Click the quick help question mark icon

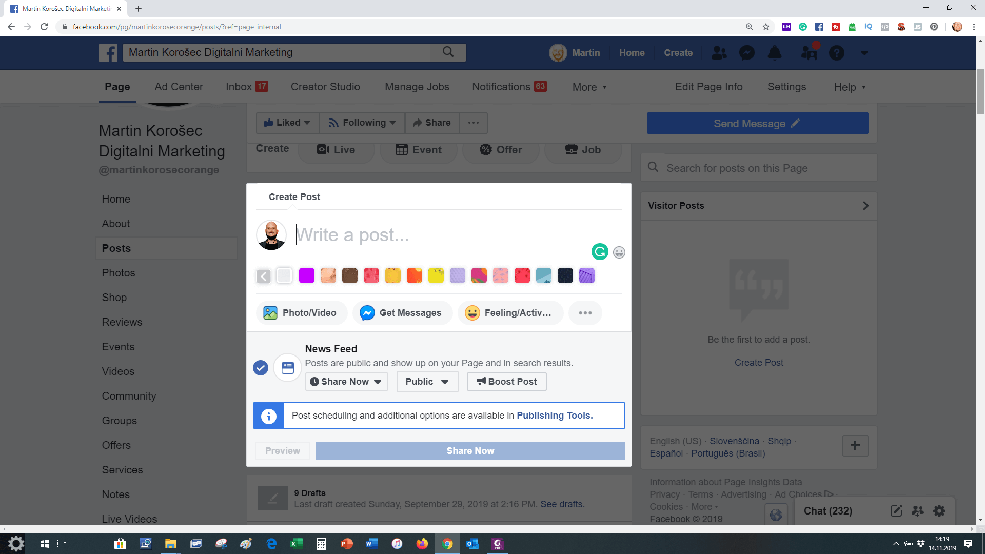(x=836, y=53)
